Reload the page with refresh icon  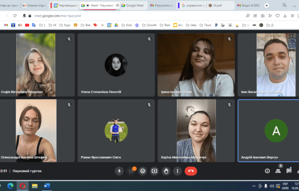(x=15, y=16)
